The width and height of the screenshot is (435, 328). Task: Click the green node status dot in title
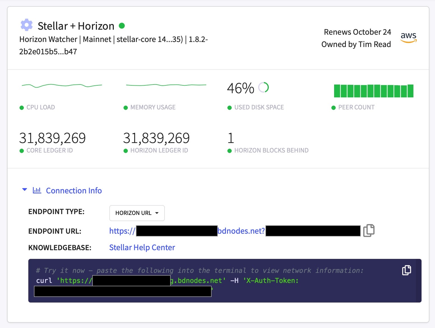pos(122,26)
